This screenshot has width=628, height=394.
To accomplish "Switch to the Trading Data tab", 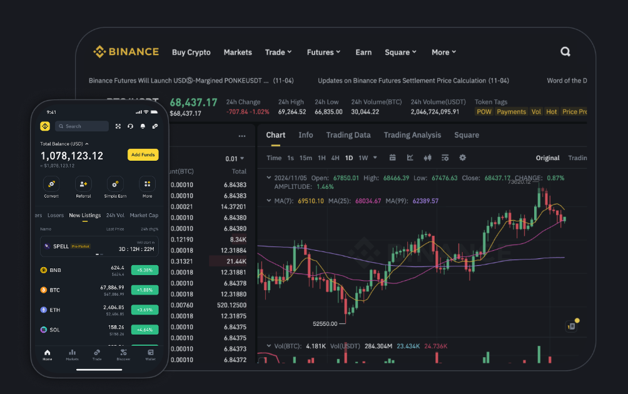I will pos(348,135).
